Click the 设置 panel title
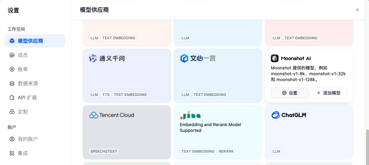 point(13,11)
